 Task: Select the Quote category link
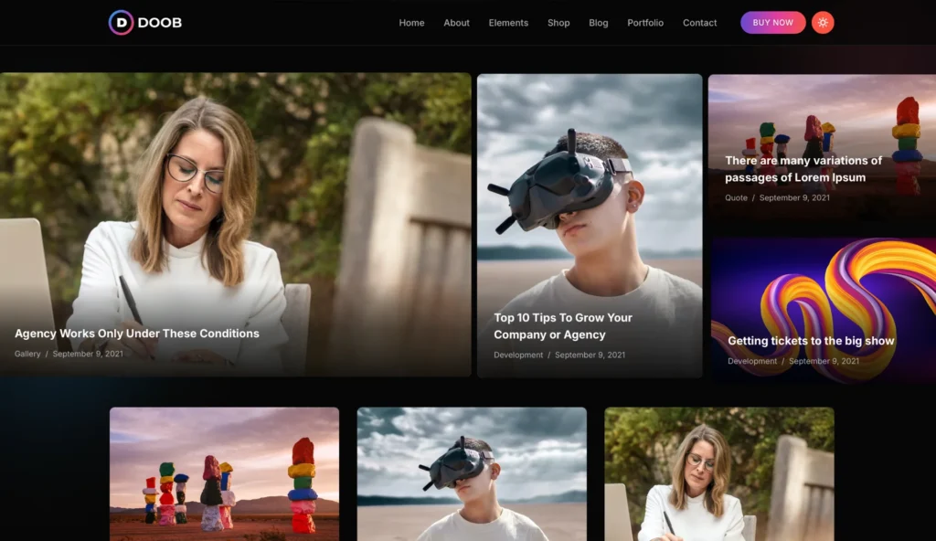click(x=736, y=197)
